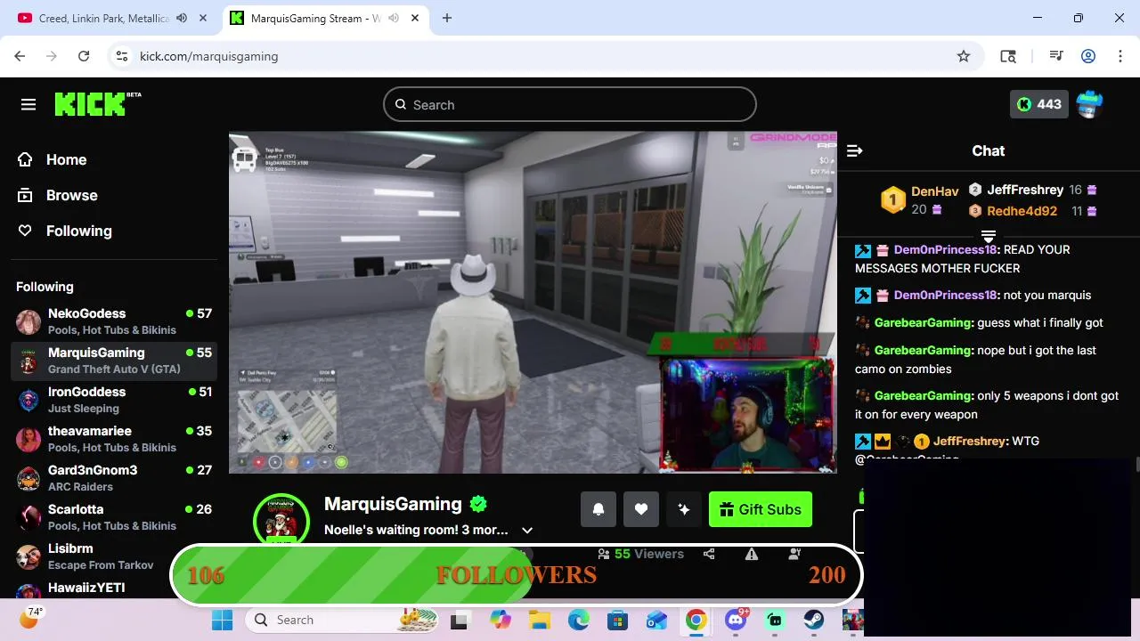
Task: Close the MarquisGaming Stream tab
Action: pos(416,18)
